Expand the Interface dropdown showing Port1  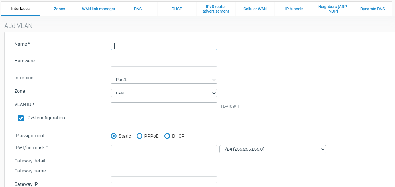pyautogui.click(x=164, y=80)
